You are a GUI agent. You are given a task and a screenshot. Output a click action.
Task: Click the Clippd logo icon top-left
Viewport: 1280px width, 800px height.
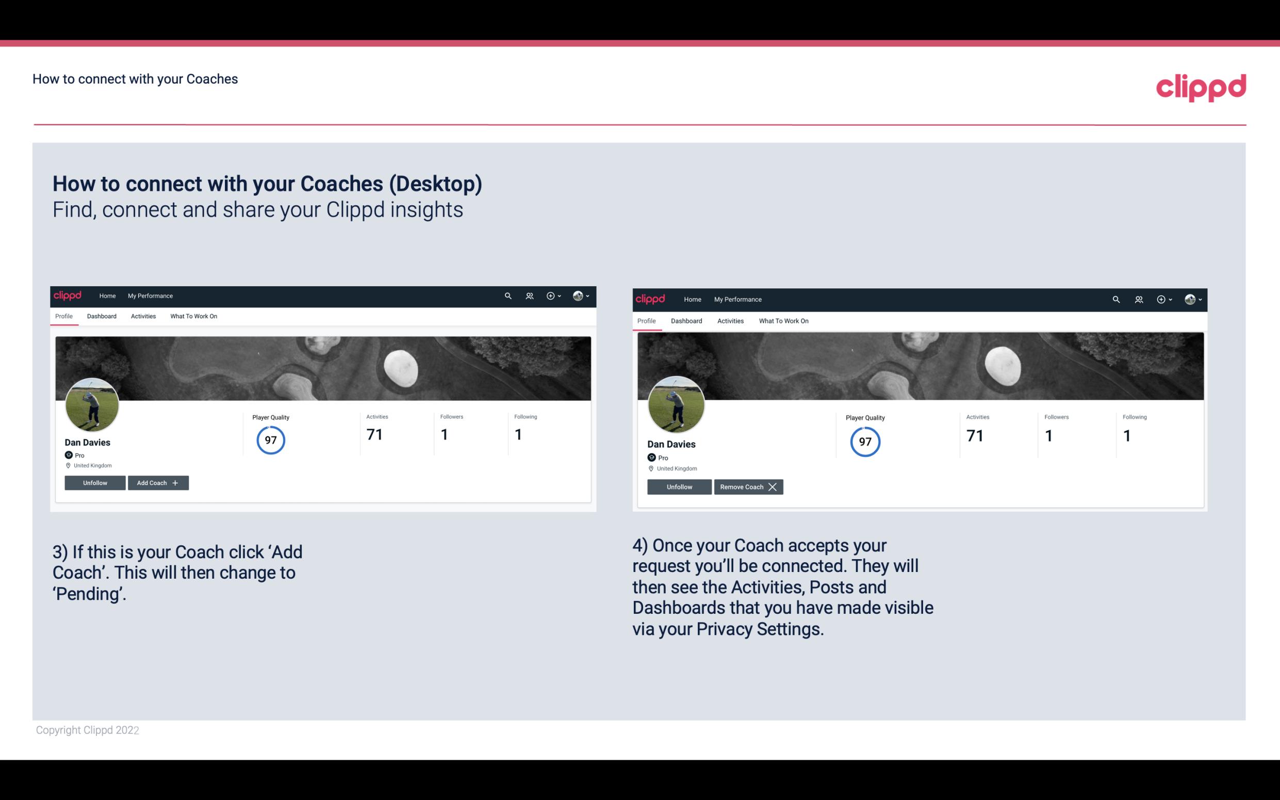(x=68, y=295)
